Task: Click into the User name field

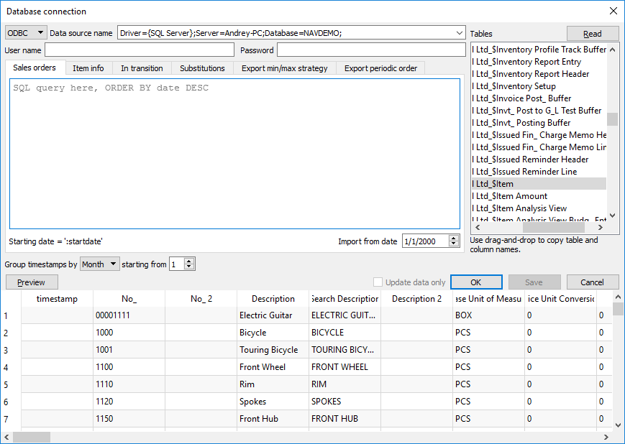Action: pyautogui.click(x=140, y=50)
